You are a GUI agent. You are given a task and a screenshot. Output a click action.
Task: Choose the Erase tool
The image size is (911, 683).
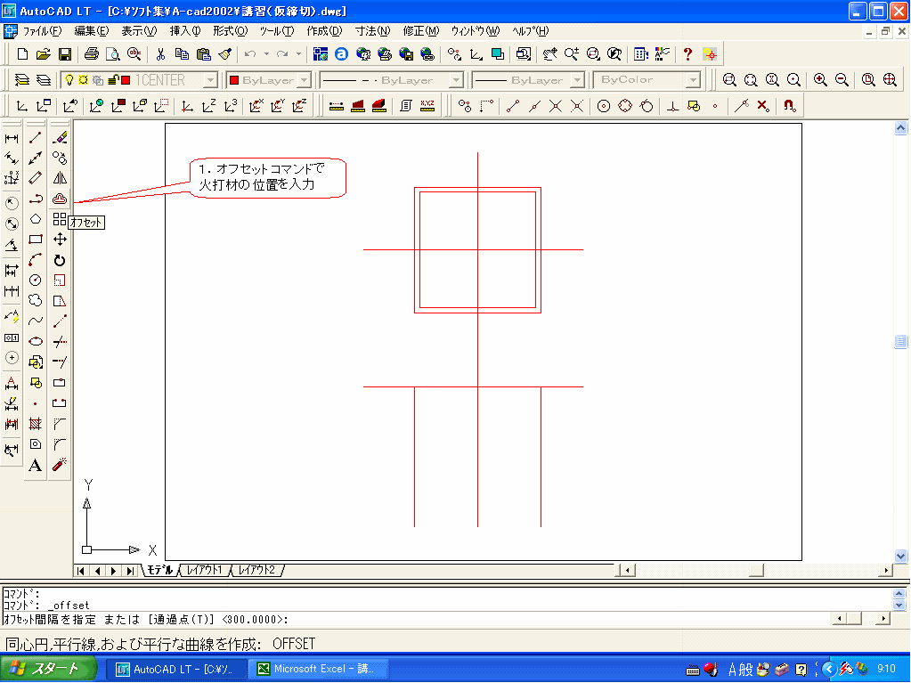click(60, 138)
